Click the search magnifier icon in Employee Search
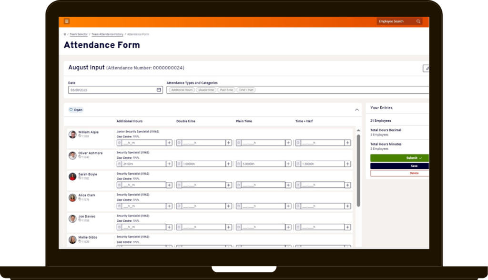488x280 pixels. point(418,21)
